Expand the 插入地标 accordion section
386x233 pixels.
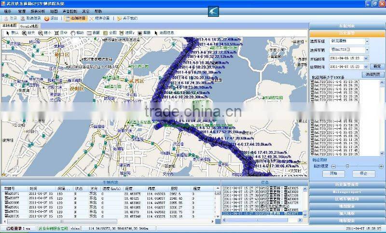point(347,213)
